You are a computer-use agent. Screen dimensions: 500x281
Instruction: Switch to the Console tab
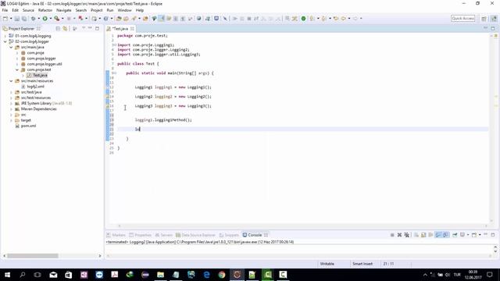(255, 235)
